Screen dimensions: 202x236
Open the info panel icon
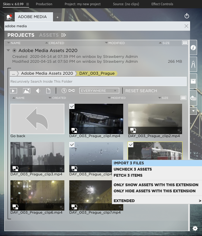coord(193,48)
